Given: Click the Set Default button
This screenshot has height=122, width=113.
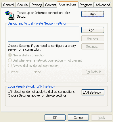Looking at the screenshot, I should point(93,72).
